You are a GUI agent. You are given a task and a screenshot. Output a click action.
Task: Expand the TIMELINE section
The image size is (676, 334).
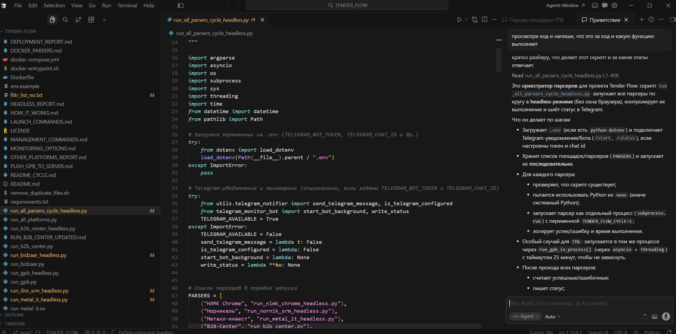pyautogui.click(x=15, y=324)
